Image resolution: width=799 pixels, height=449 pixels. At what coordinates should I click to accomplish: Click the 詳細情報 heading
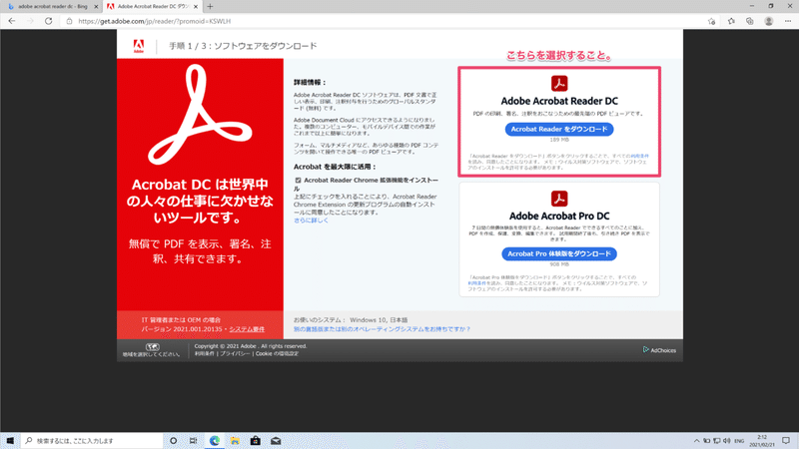[x=310, y=82]
